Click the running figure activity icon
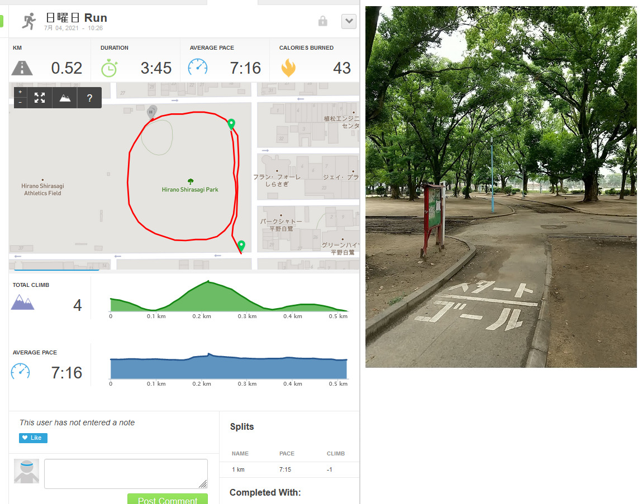Image resolution: width=642 pixels, height=504 pixels. [x=29, y=21]
